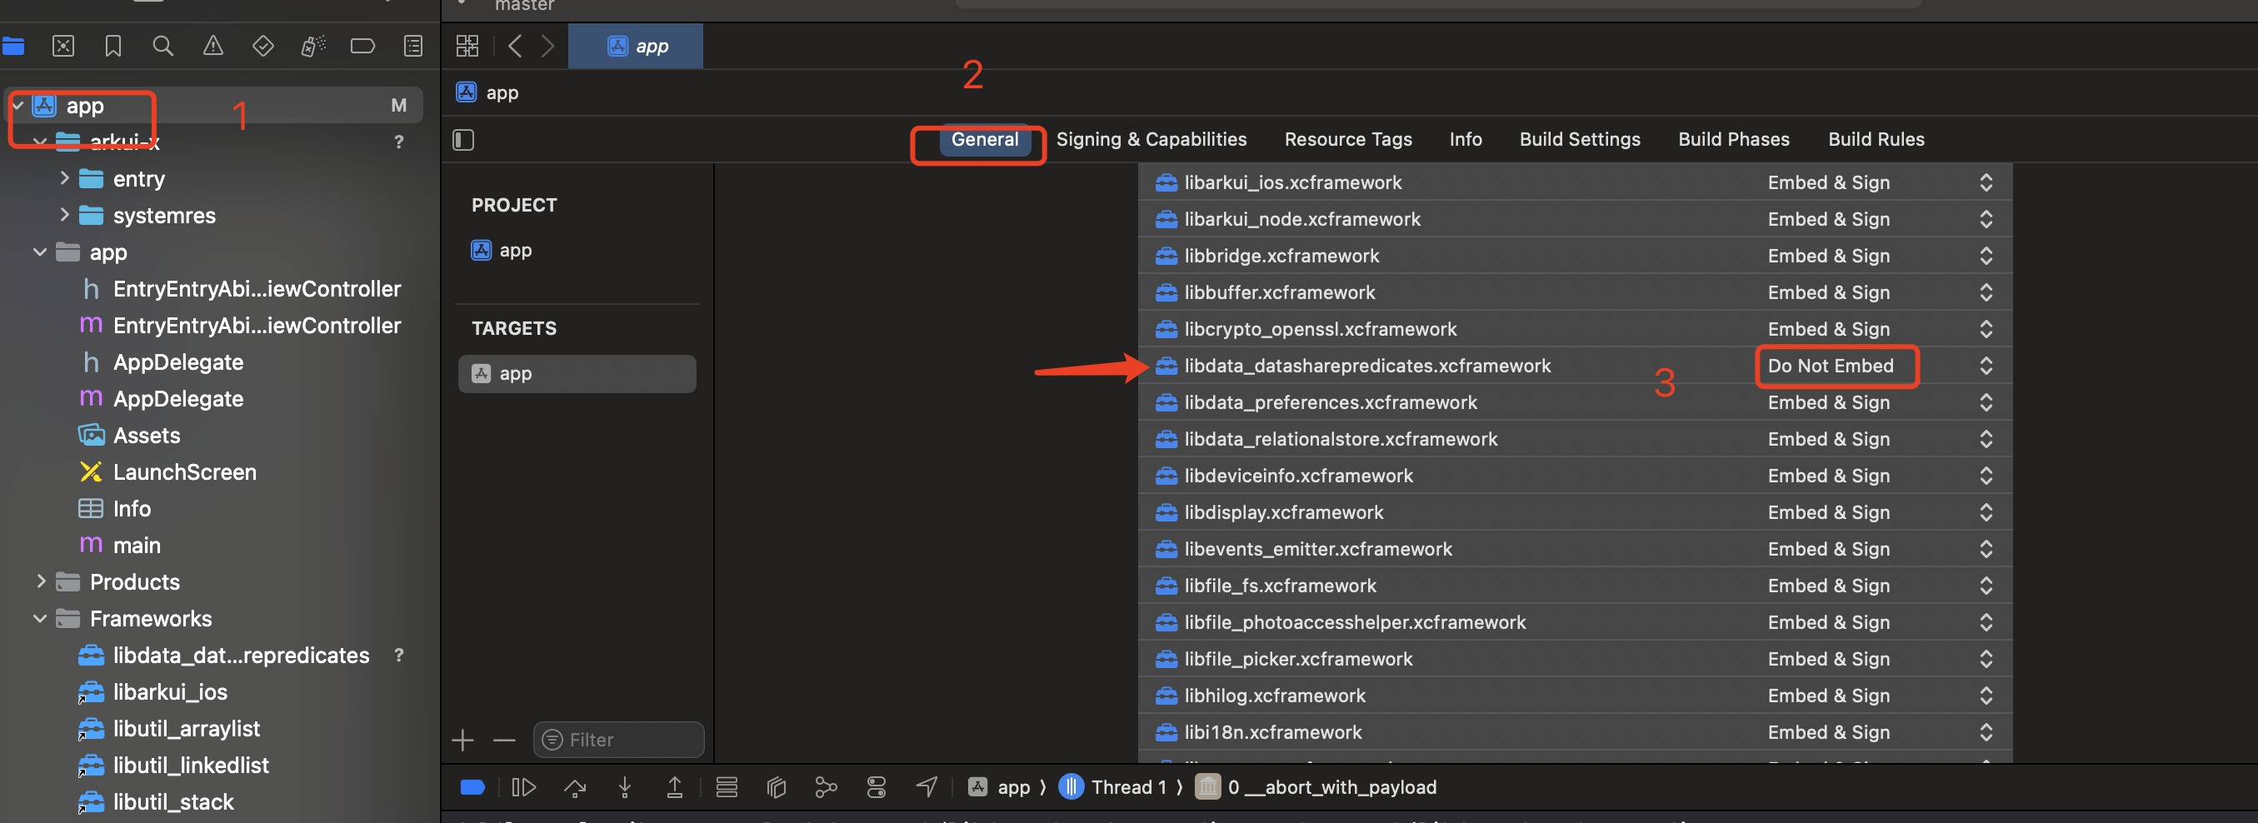This screenshot has height=823, width=2258.
Task: Switch to the General tab
Action: click(984, 139)
